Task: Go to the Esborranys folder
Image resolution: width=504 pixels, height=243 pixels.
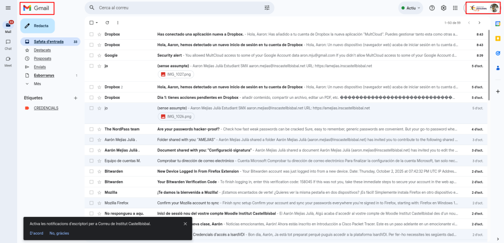Action: [44, 75]
